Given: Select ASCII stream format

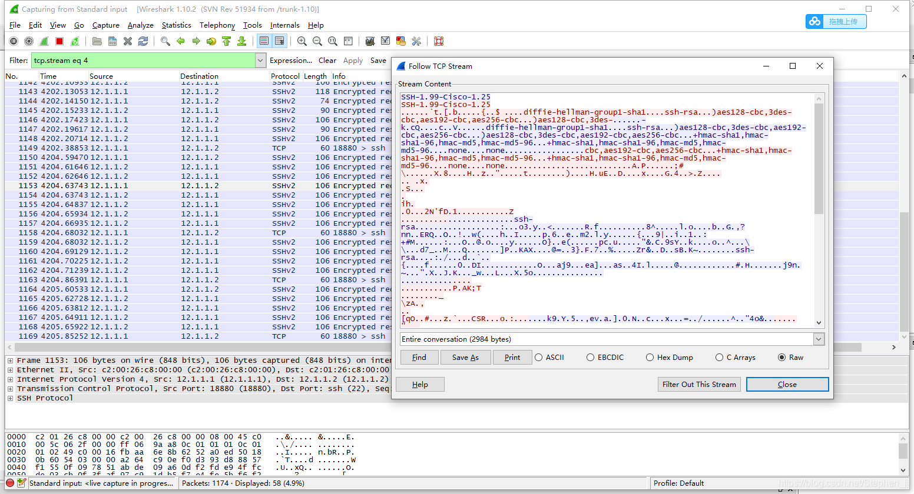Looking at the screenshot, I should [x=549, y=358].
